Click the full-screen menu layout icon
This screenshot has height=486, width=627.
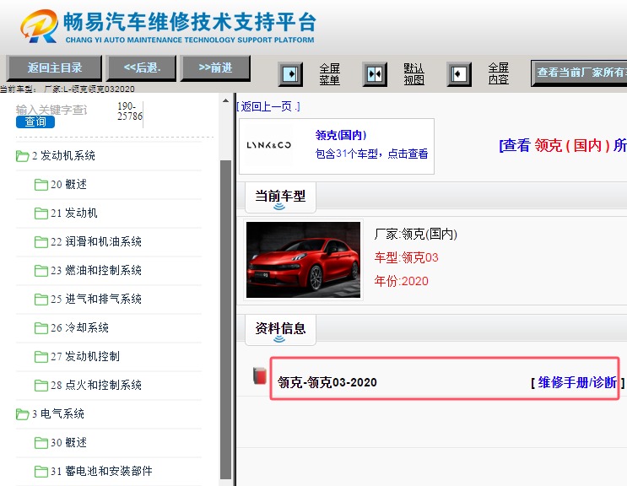click(x=290, y=74)
